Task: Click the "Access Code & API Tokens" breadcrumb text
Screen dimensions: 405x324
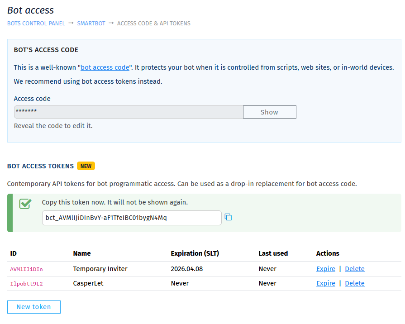Action: pos(154,24)
